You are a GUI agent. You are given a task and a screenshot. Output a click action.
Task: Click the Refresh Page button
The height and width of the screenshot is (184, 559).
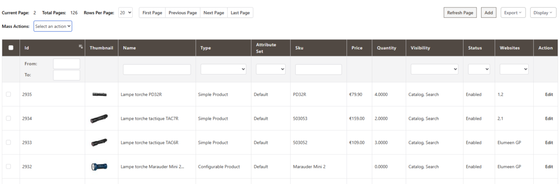pos(460,13)
